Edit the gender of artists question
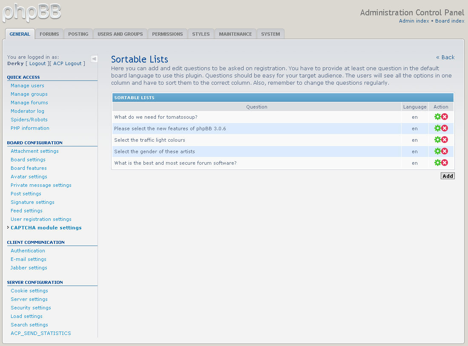This screenshot has width=468, height=346. 437,151
